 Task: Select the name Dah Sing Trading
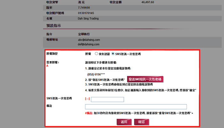point(88,19)
